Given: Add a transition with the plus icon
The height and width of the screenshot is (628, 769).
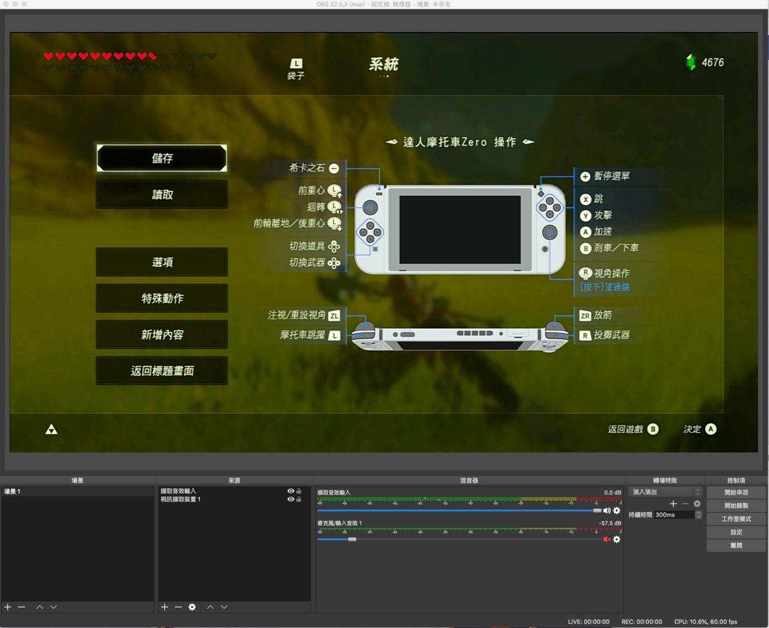Looking at the screenshot, I should click(673, 504).
